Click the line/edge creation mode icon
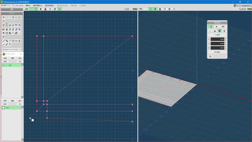 210,31
